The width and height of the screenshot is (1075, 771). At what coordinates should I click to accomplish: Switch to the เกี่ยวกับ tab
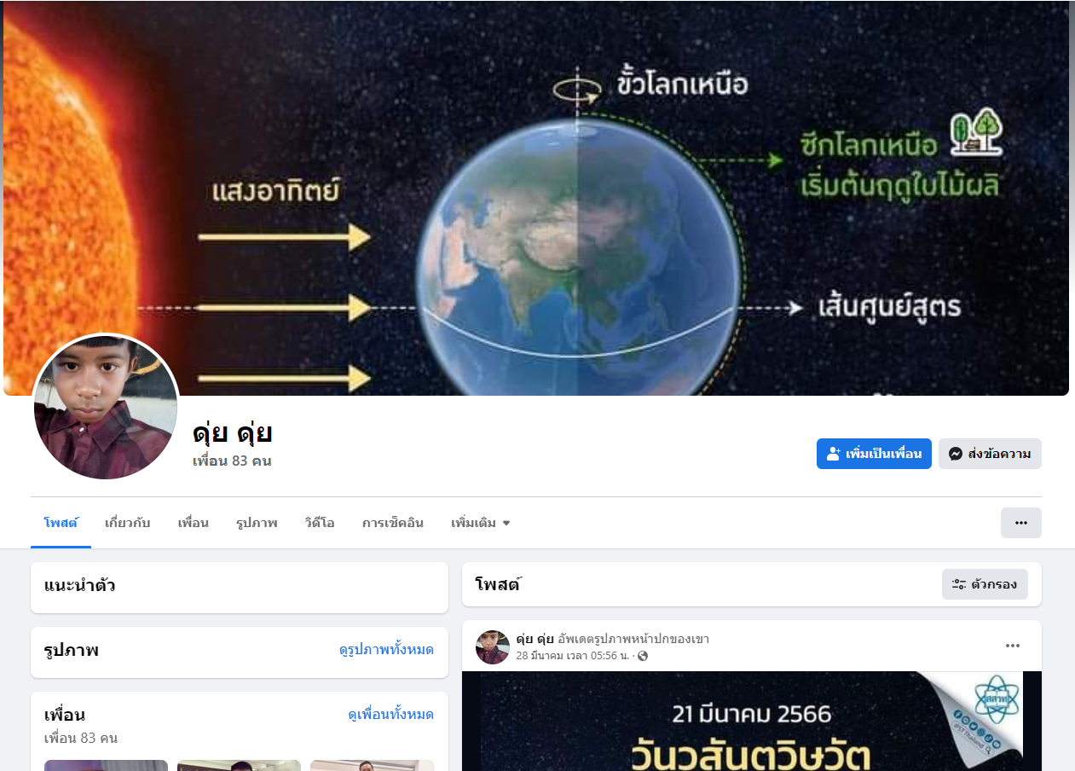tap(128, 523)
